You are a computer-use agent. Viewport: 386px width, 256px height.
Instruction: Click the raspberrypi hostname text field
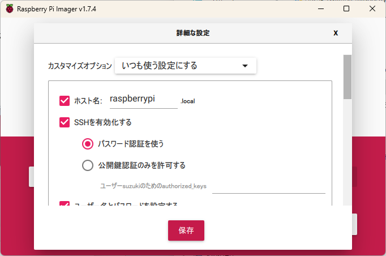(x=143, y=100)
